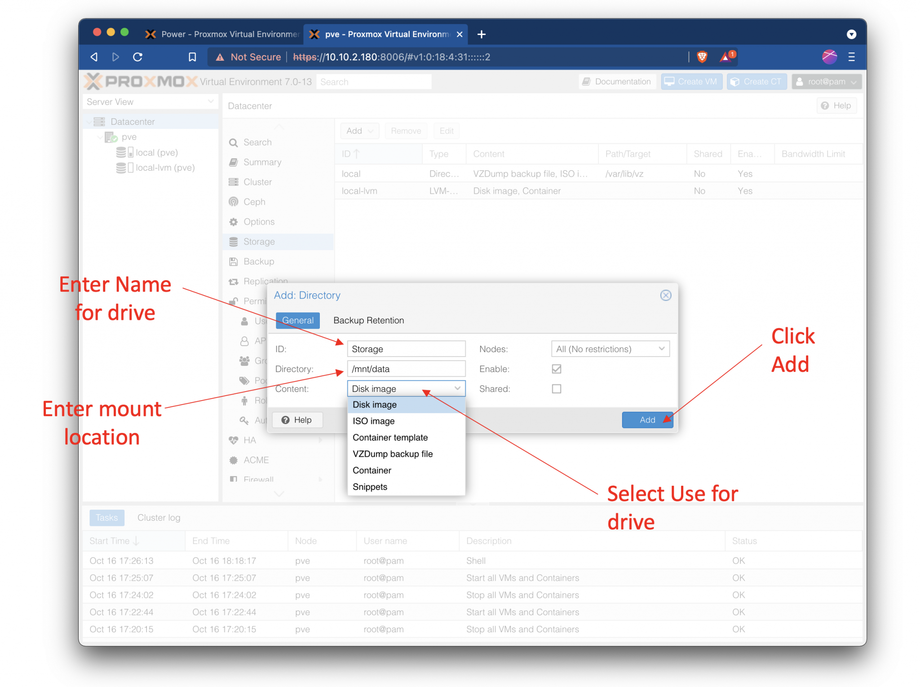Enable the Shared checkbox in the dialog
Image resolution: width=920 pixels, height=687 pixels.
point(556,389)
